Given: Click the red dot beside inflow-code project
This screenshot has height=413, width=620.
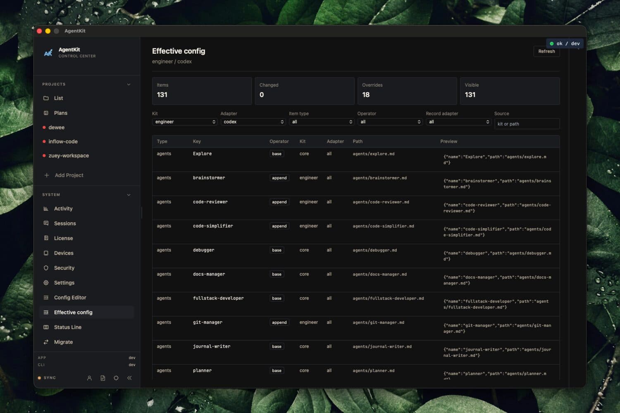Looking at the screenshot, I should [x=44, y=142].
